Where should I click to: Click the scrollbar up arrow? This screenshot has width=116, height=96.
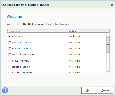tap(108, 35)
